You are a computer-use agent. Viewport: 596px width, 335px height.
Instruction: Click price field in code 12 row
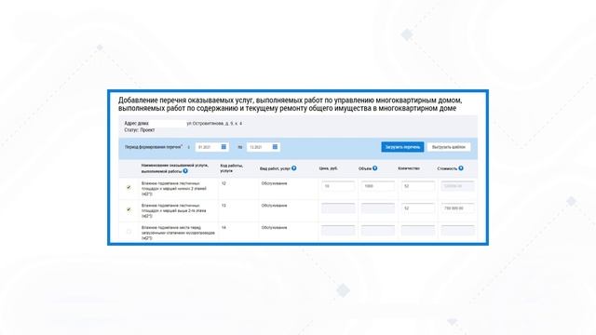338,186
